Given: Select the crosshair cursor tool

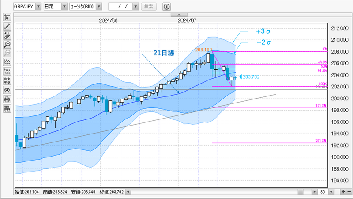Looking at the screenshot, I should (7, 17).
